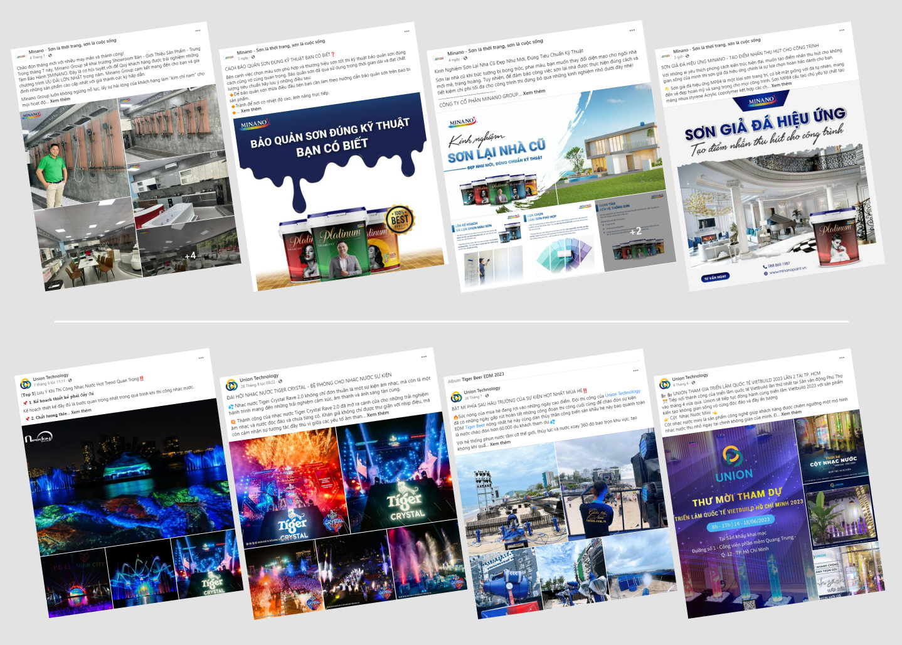Expand 'Xem thêm' on Minano showroom post
Viewport: 902px width, 645px height.
click(x=60, y=100)
